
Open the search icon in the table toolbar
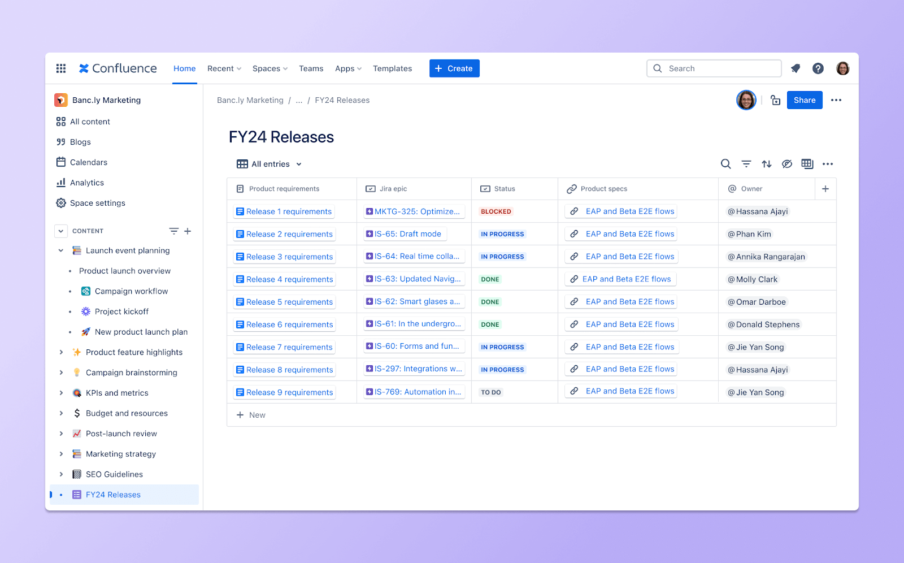[x=725, y=164]
